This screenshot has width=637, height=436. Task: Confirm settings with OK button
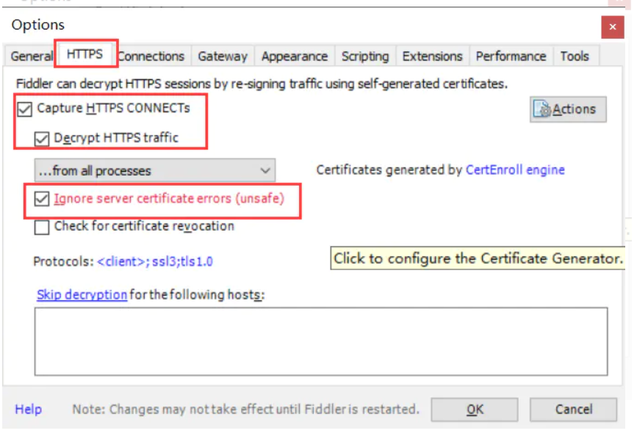475,410
